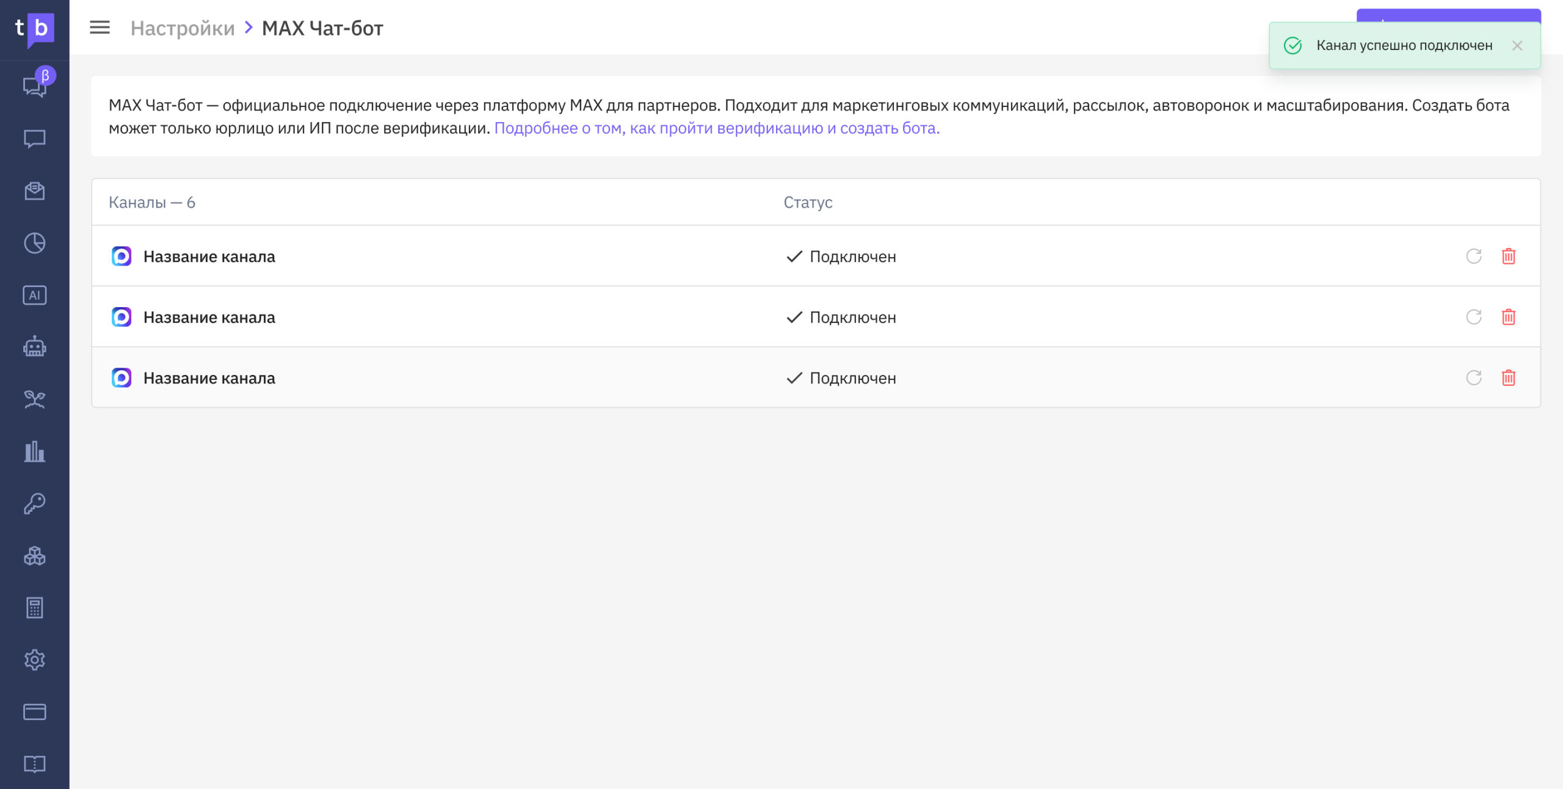This screenshot has height=789, width=1563.
Task: Open bar chart statistics sidebar icon
Action: click(34, 451)
